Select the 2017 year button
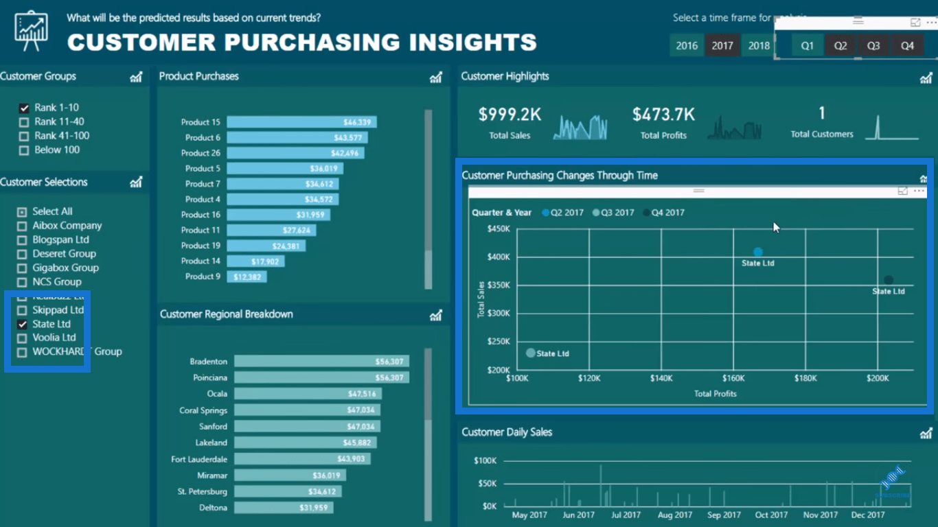The image size is (938, 527). click(722, 45)
